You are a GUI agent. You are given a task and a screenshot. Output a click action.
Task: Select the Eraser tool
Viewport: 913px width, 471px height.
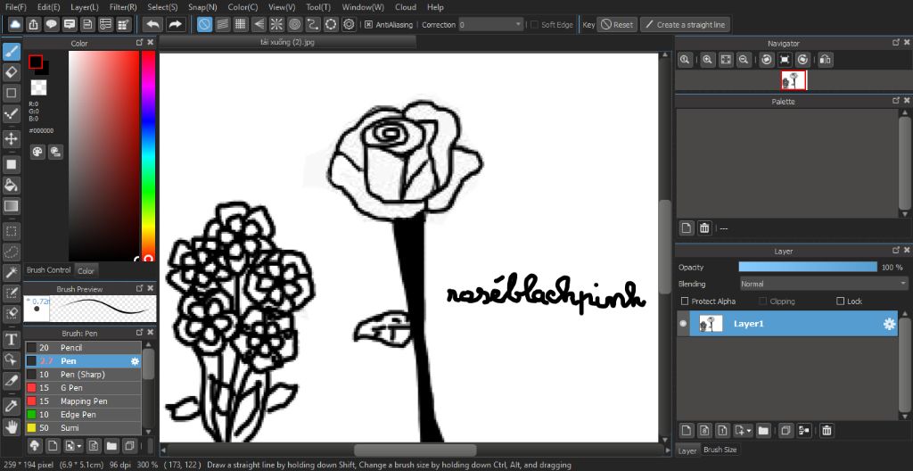[11, 72]
